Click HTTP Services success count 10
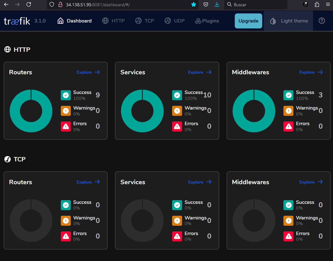 click(x=207, y=95)
